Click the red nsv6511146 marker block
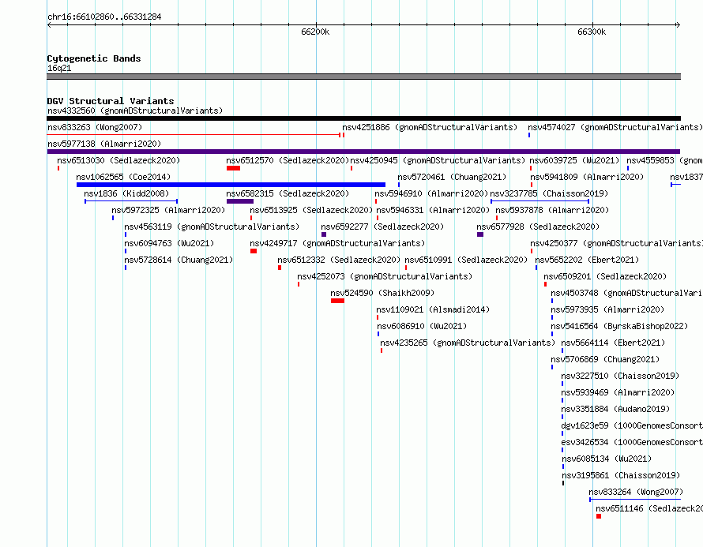The image size is (703, 547). (599, 516)
